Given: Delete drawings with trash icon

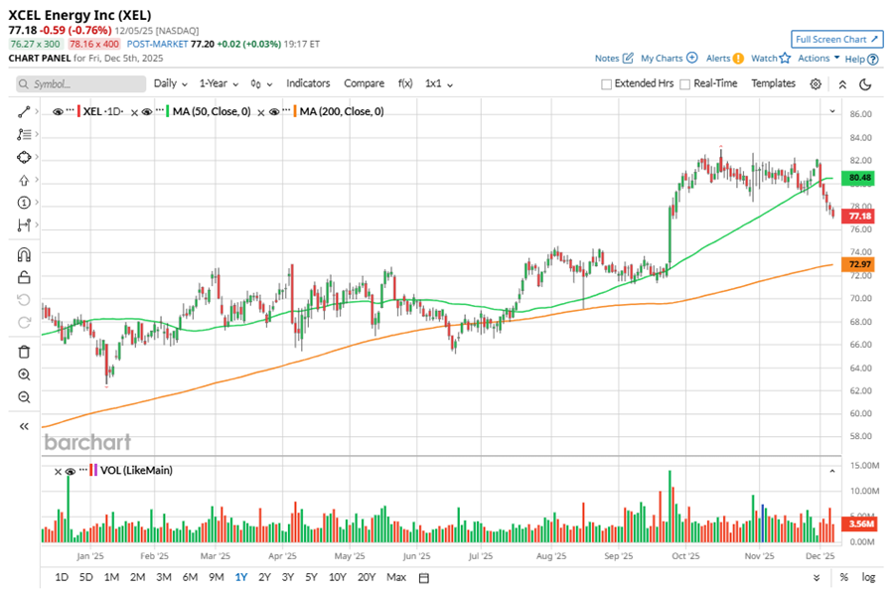Looking at the screenshot, I should pyautogui.click(x=24, y=352).
